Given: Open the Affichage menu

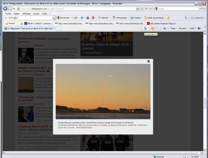Looking at the screenshot, I should 26,14.
